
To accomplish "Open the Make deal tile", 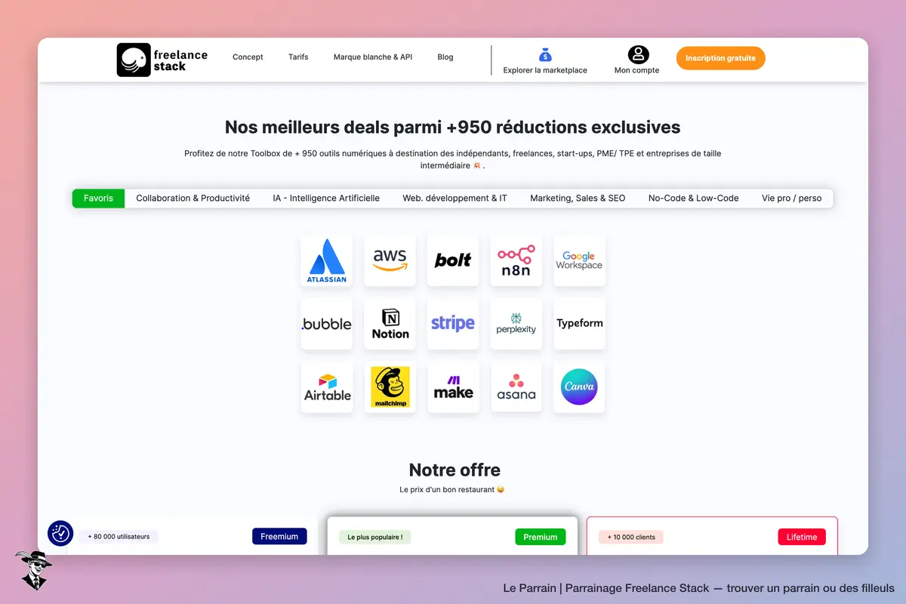I will click(x=453, y=387).
